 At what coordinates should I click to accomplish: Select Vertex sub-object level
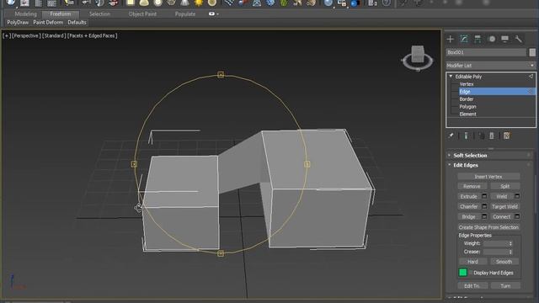click(467, 84)
